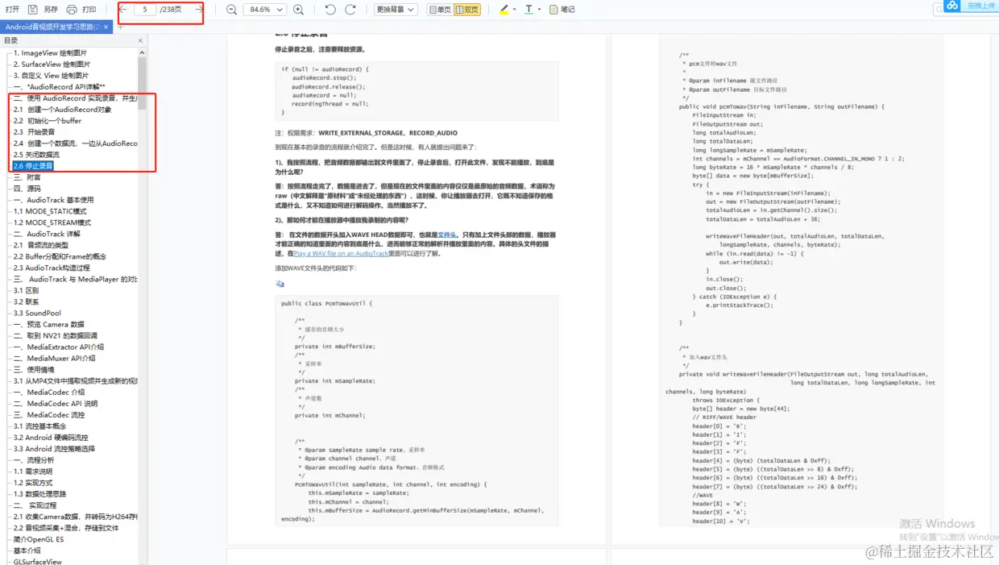
Task: Rotate the page counterclockwise
Action: click(x=330, y=10)
